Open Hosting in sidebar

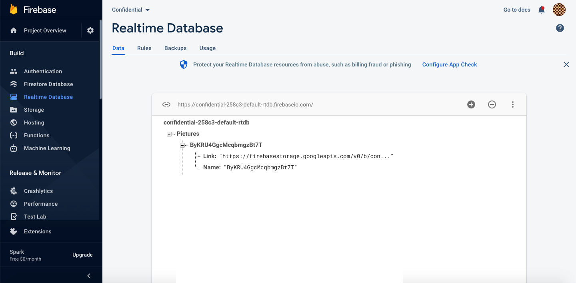tap(34, 122)
